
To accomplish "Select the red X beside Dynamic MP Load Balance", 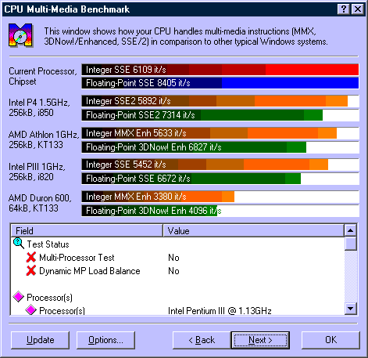I will click(x=31, y=270).
